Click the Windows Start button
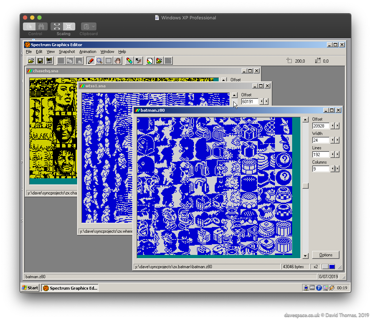 coord(30,287)
